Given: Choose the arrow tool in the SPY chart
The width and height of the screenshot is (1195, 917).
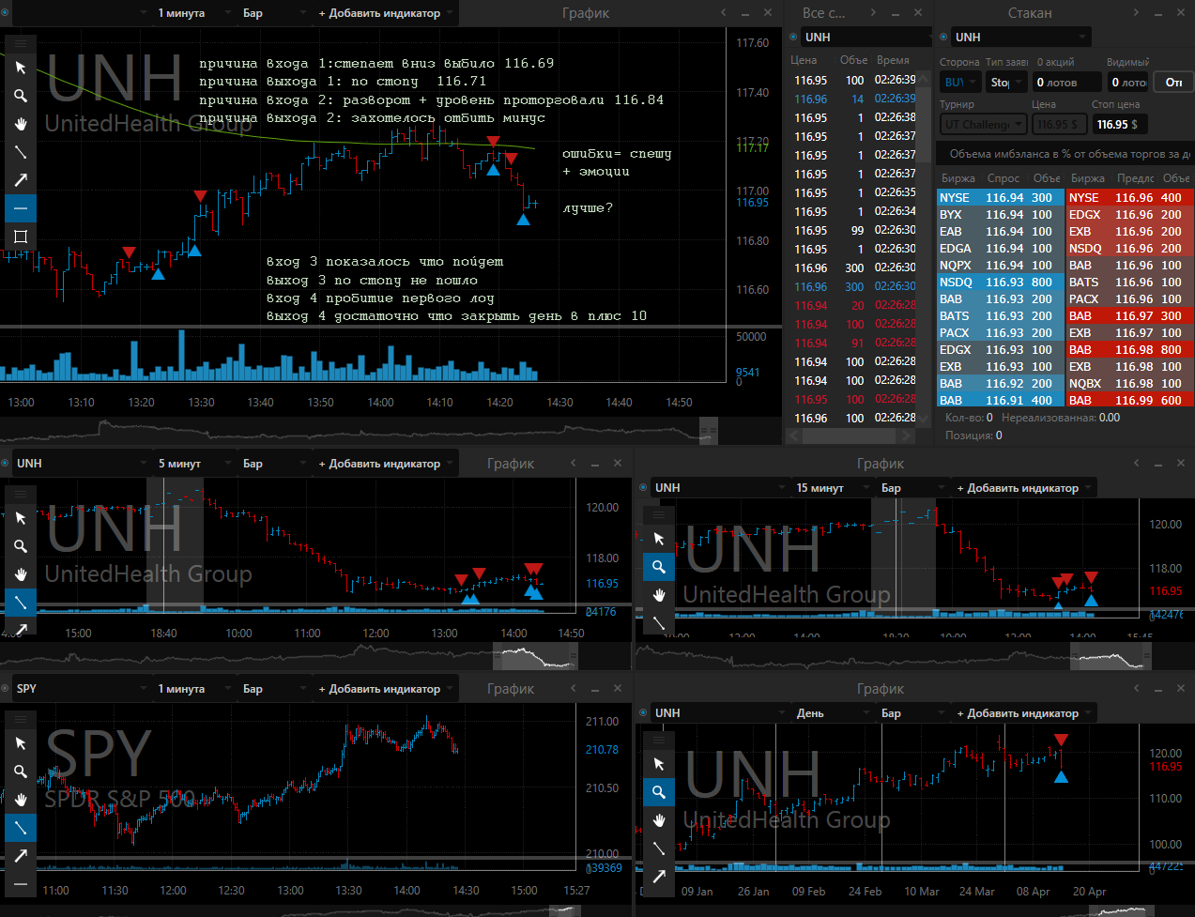Looking at the screenshot, I should point(21,856).
